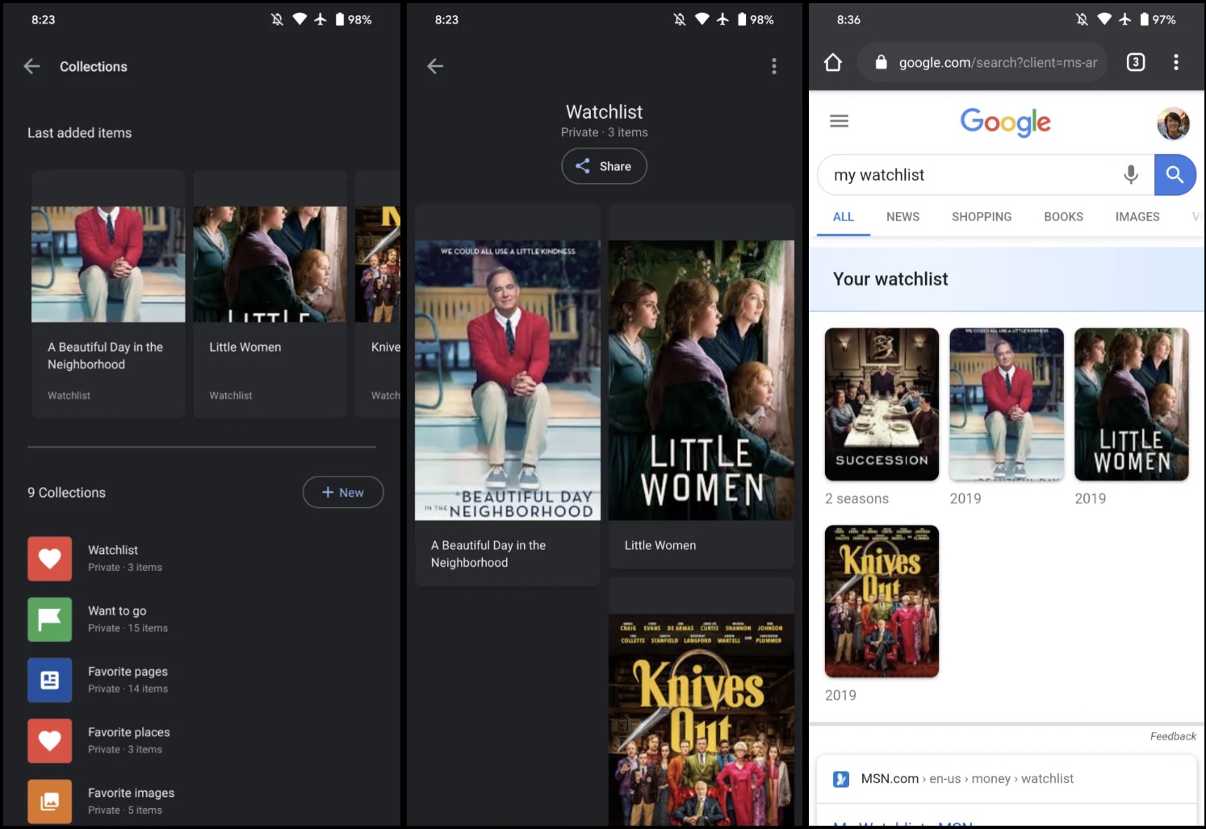
Task: Tap 'Watchlist' collection row title
Action: coord(113,550)
